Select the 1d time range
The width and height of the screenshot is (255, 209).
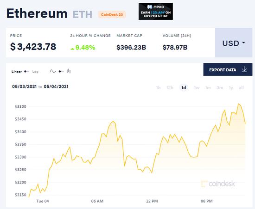[184, 88]
